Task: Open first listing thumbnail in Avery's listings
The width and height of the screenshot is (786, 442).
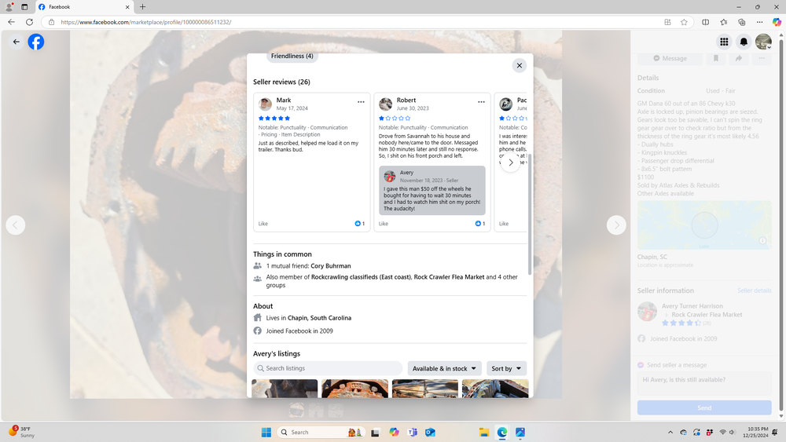Action: tap(285, 389)
